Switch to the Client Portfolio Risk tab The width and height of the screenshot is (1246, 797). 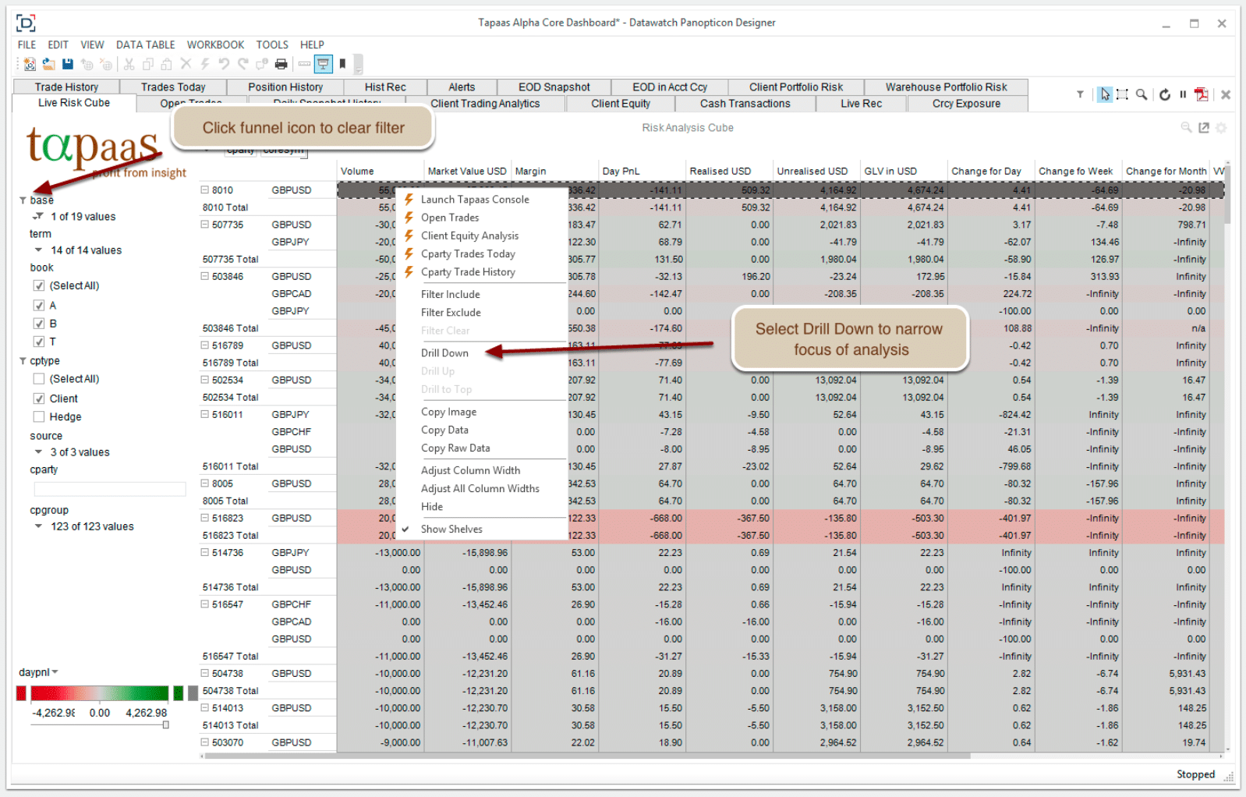795,87
